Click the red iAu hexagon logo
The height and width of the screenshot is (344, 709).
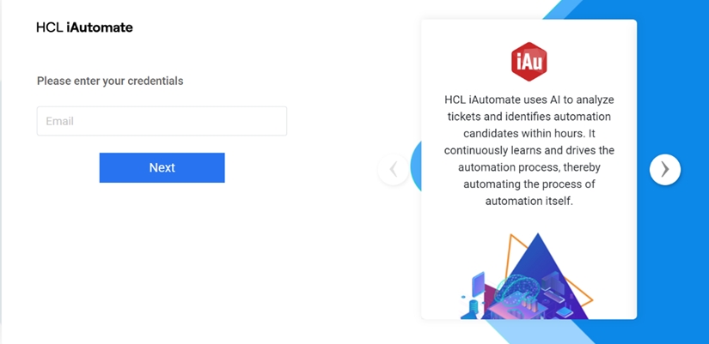[x=529, y=61]
